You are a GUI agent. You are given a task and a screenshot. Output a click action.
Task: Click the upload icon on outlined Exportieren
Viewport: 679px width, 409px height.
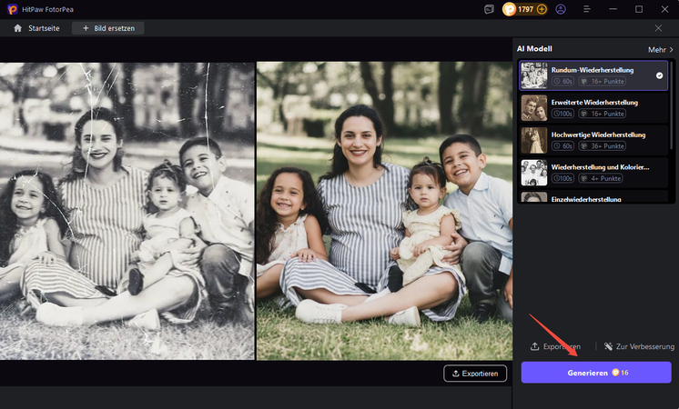coord(456,374)
